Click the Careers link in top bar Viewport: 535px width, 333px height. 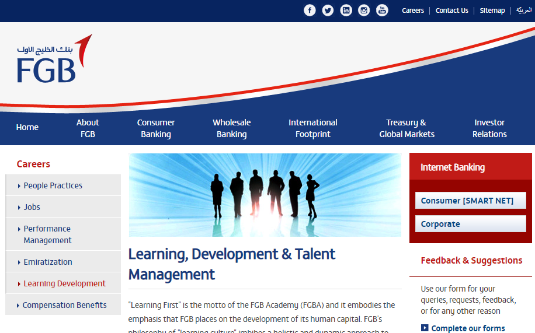[413, 10]
